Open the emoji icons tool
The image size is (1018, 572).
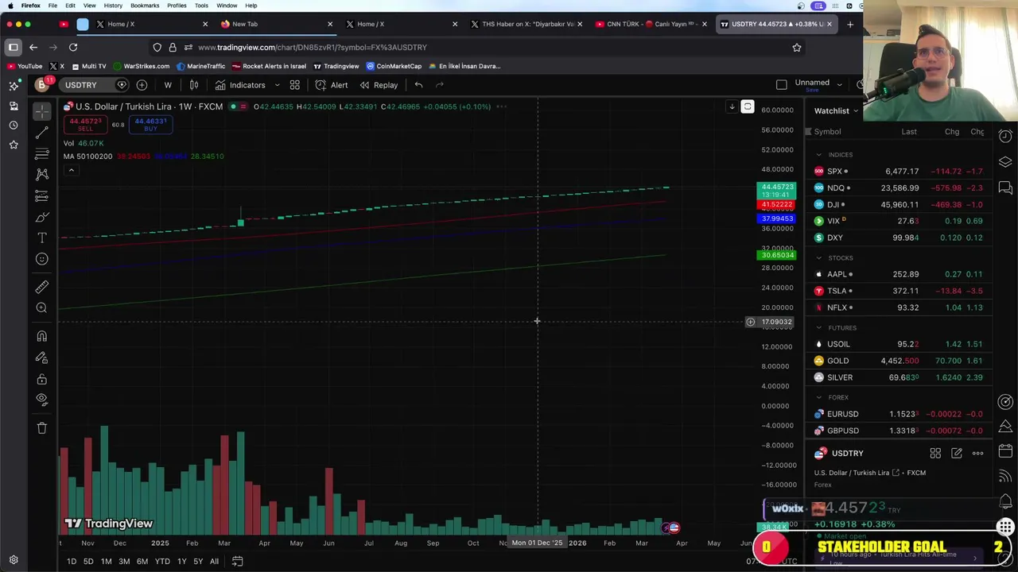42,259
